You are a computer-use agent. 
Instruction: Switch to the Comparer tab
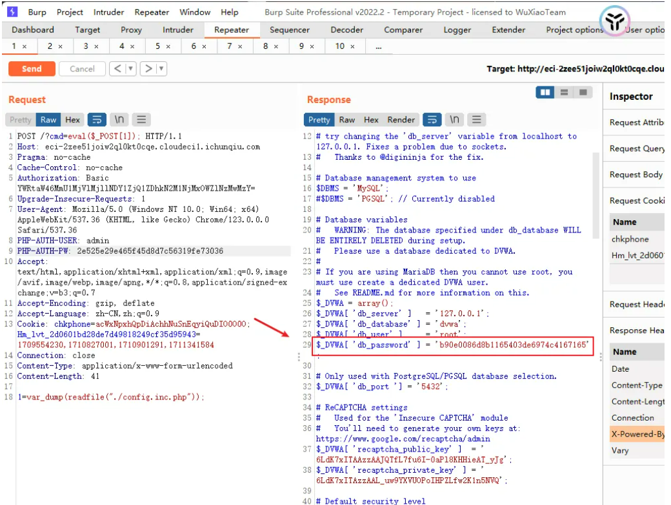(x=403, y=30)
